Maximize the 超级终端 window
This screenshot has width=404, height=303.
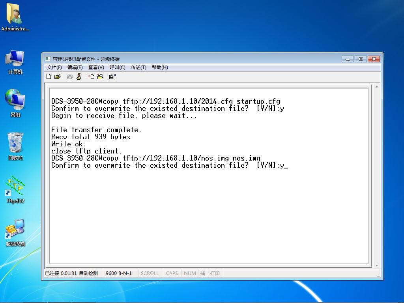(x=361, y=59)
